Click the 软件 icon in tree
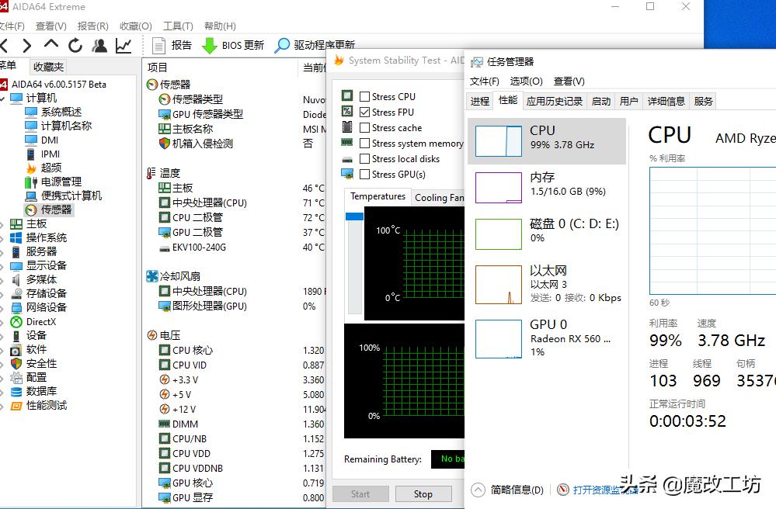 pos(16,350)
